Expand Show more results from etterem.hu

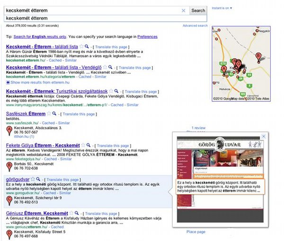(38, 82)
